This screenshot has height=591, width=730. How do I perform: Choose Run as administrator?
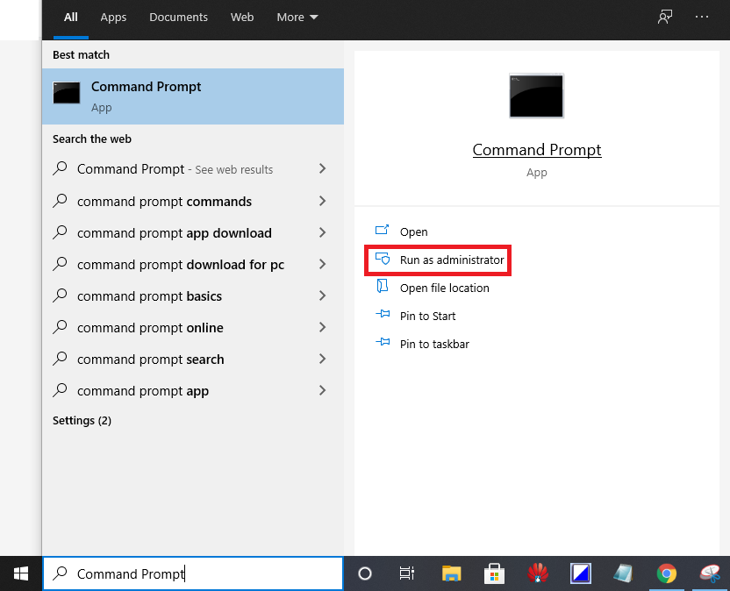pyautogui.click(x=452, y=260)
